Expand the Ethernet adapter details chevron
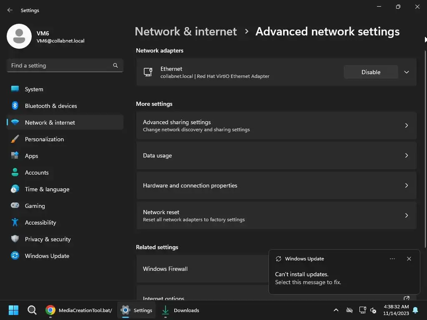This screenshot has height=320, width=427. 407,72
